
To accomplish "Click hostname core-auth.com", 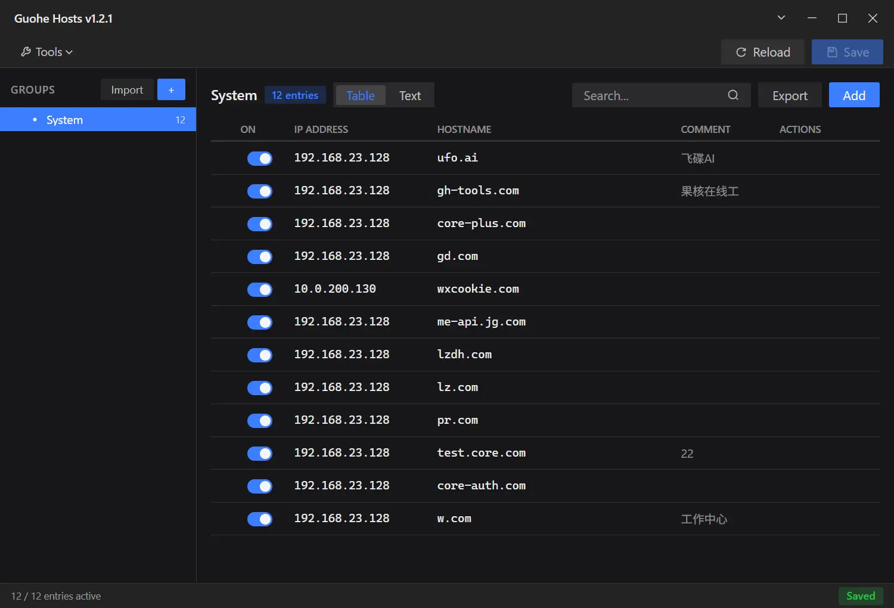I will 482,486.
